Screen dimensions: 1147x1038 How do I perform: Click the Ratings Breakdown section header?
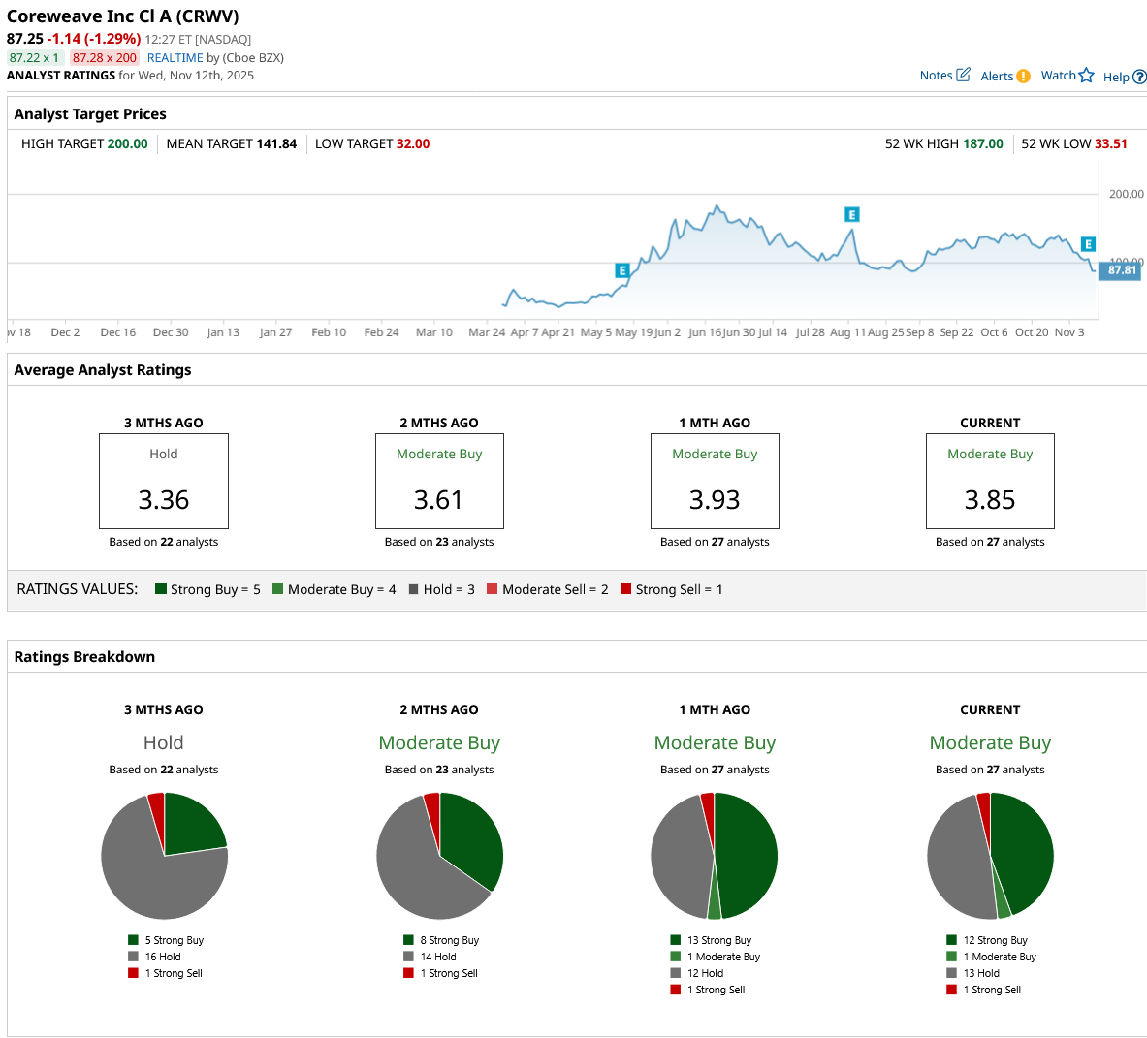click(85, 656)
